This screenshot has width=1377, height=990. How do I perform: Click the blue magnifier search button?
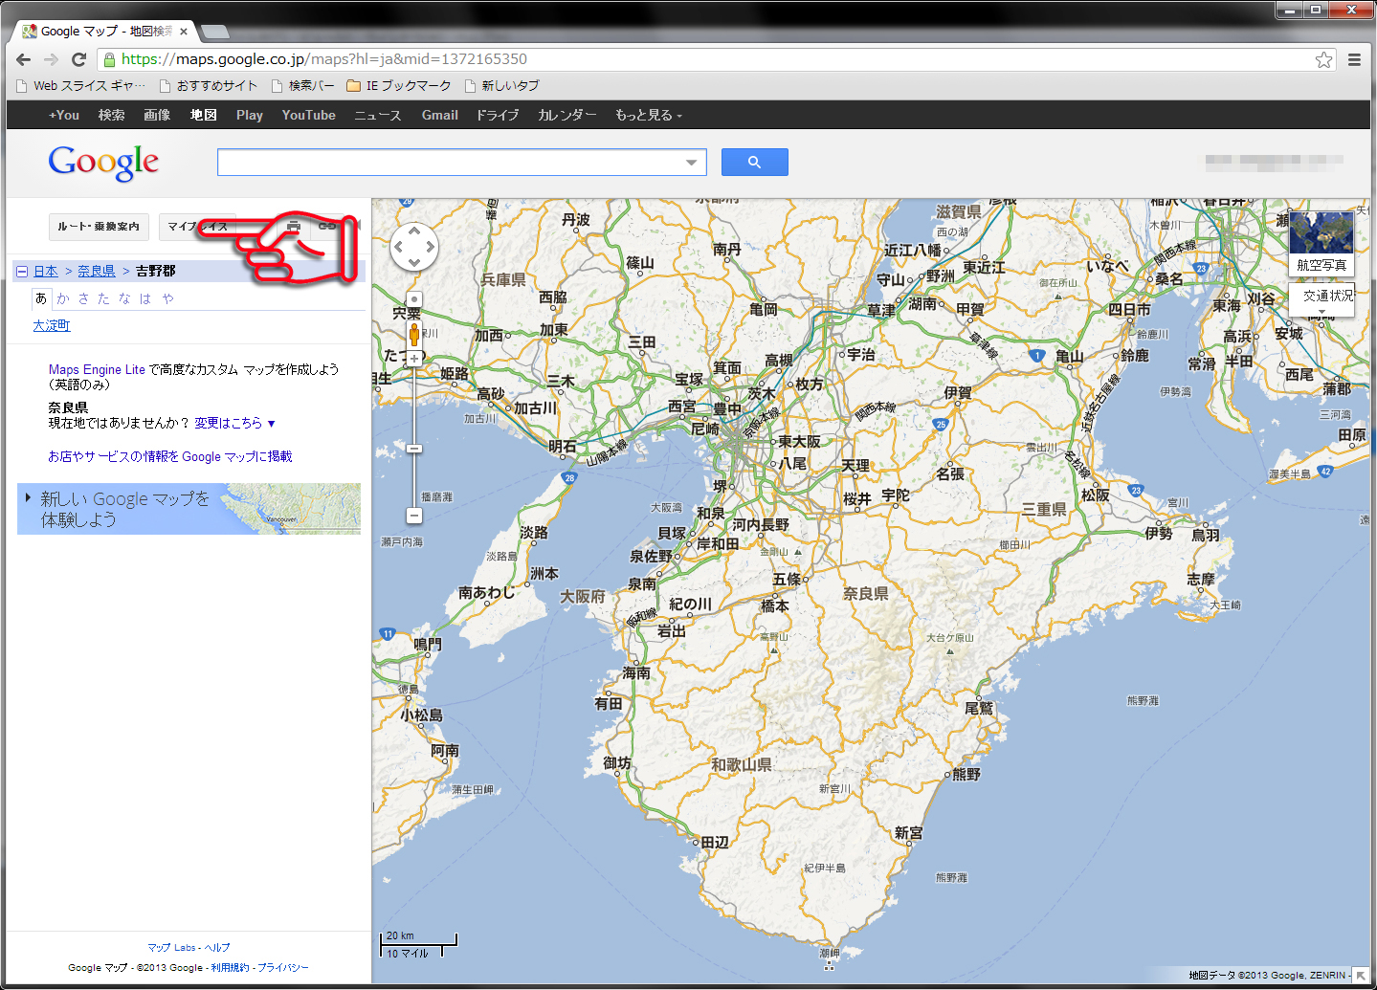pyautogui.click(x=754, y=163)
